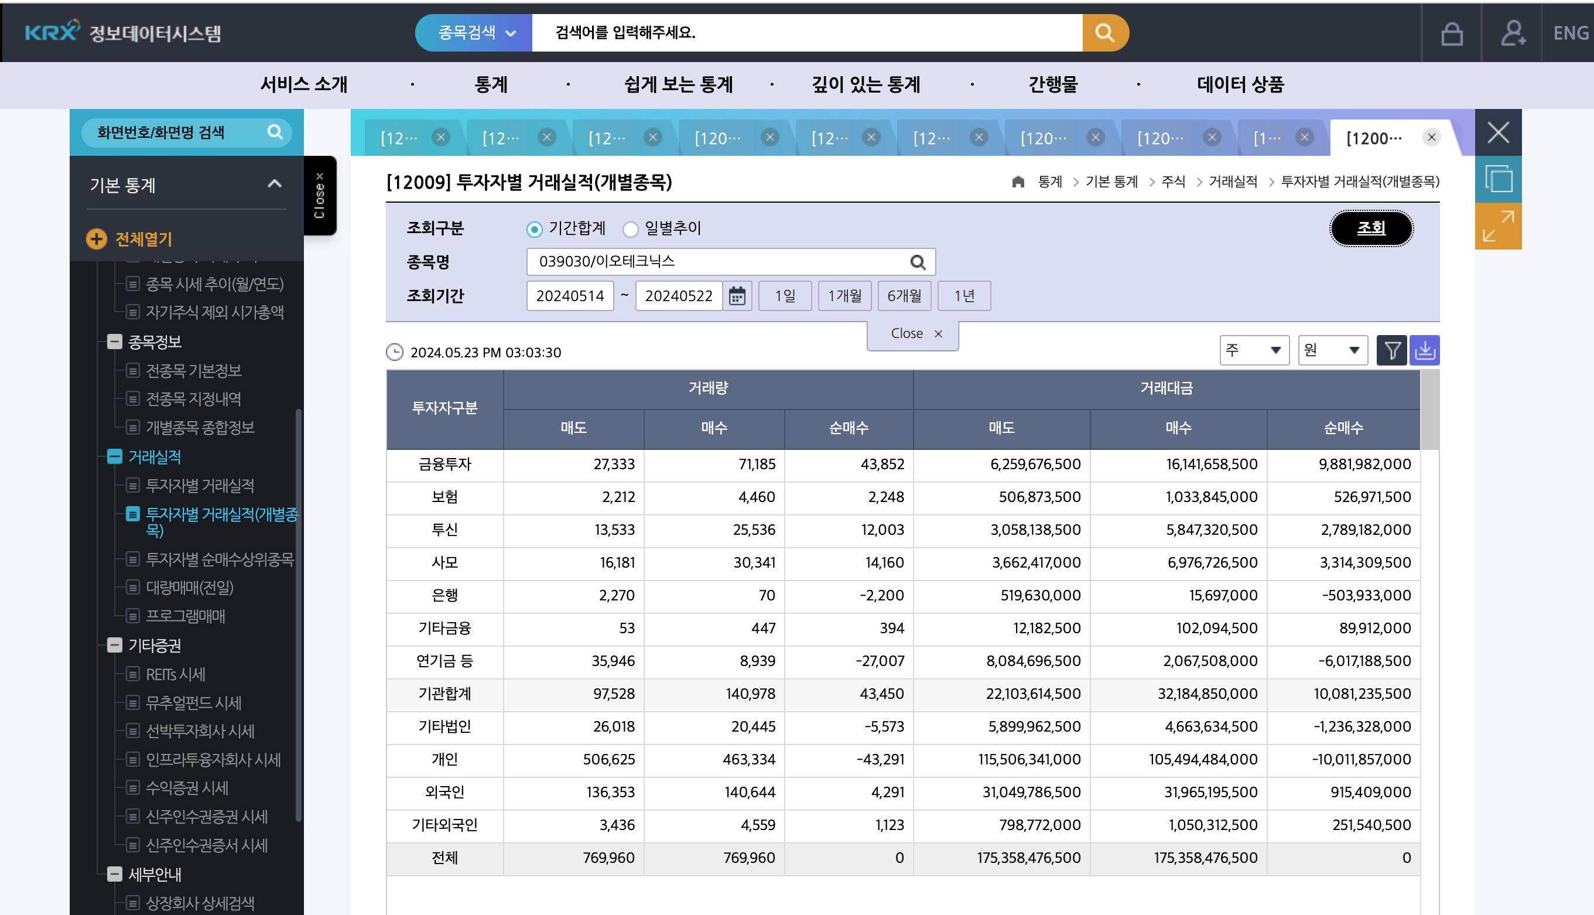The image size is (1594, 915).
Task: Open the 통계 main menu
Action: [491, 85]
